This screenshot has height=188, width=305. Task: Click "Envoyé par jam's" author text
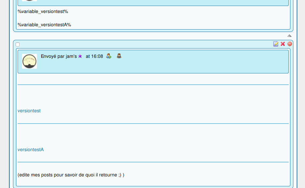click(x=59, y=56)
